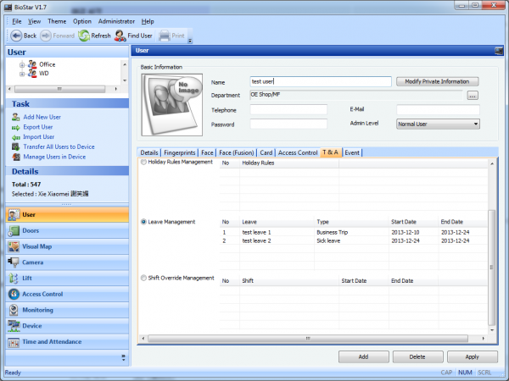Image resolution: width=509 pixels, height=381 pixels.
Task: Open the Doors section icon in sidebar
Action: (x=14, y=231)
